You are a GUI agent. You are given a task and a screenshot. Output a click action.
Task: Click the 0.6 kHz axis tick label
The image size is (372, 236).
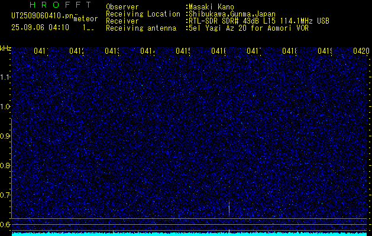(x=5, y=224)
